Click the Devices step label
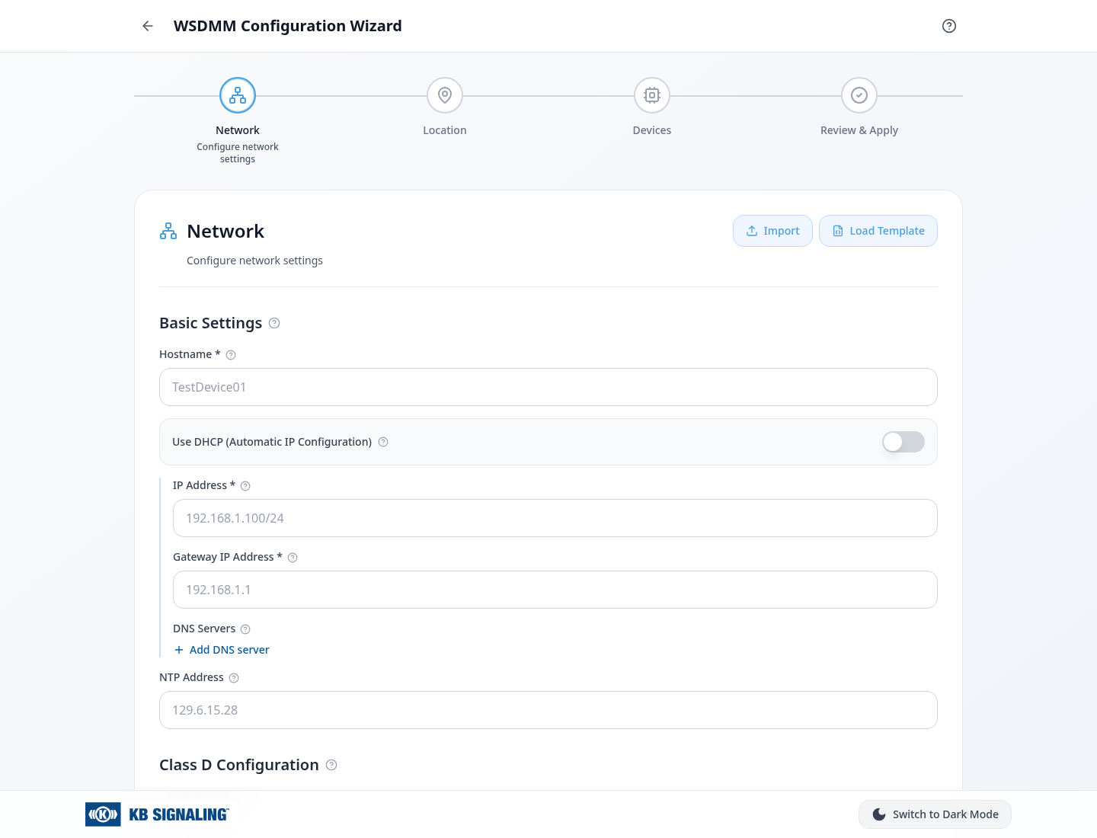Screen dimensions: 1097x838 pyautogui.click(x=652, y=130)
